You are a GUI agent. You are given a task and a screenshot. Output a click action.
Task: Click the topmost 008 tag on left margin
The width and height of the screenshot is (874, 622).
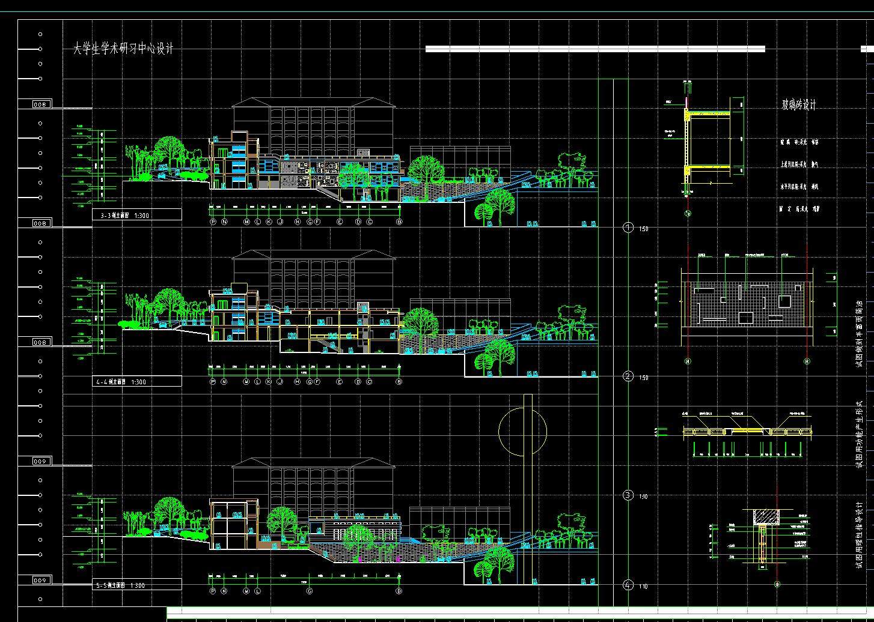click(x=40, y=104)
